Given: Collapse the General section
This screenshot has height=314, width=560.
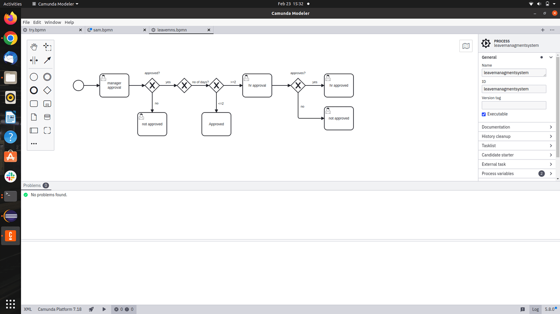Looking at the screenshot, I should tap(551, 57).
